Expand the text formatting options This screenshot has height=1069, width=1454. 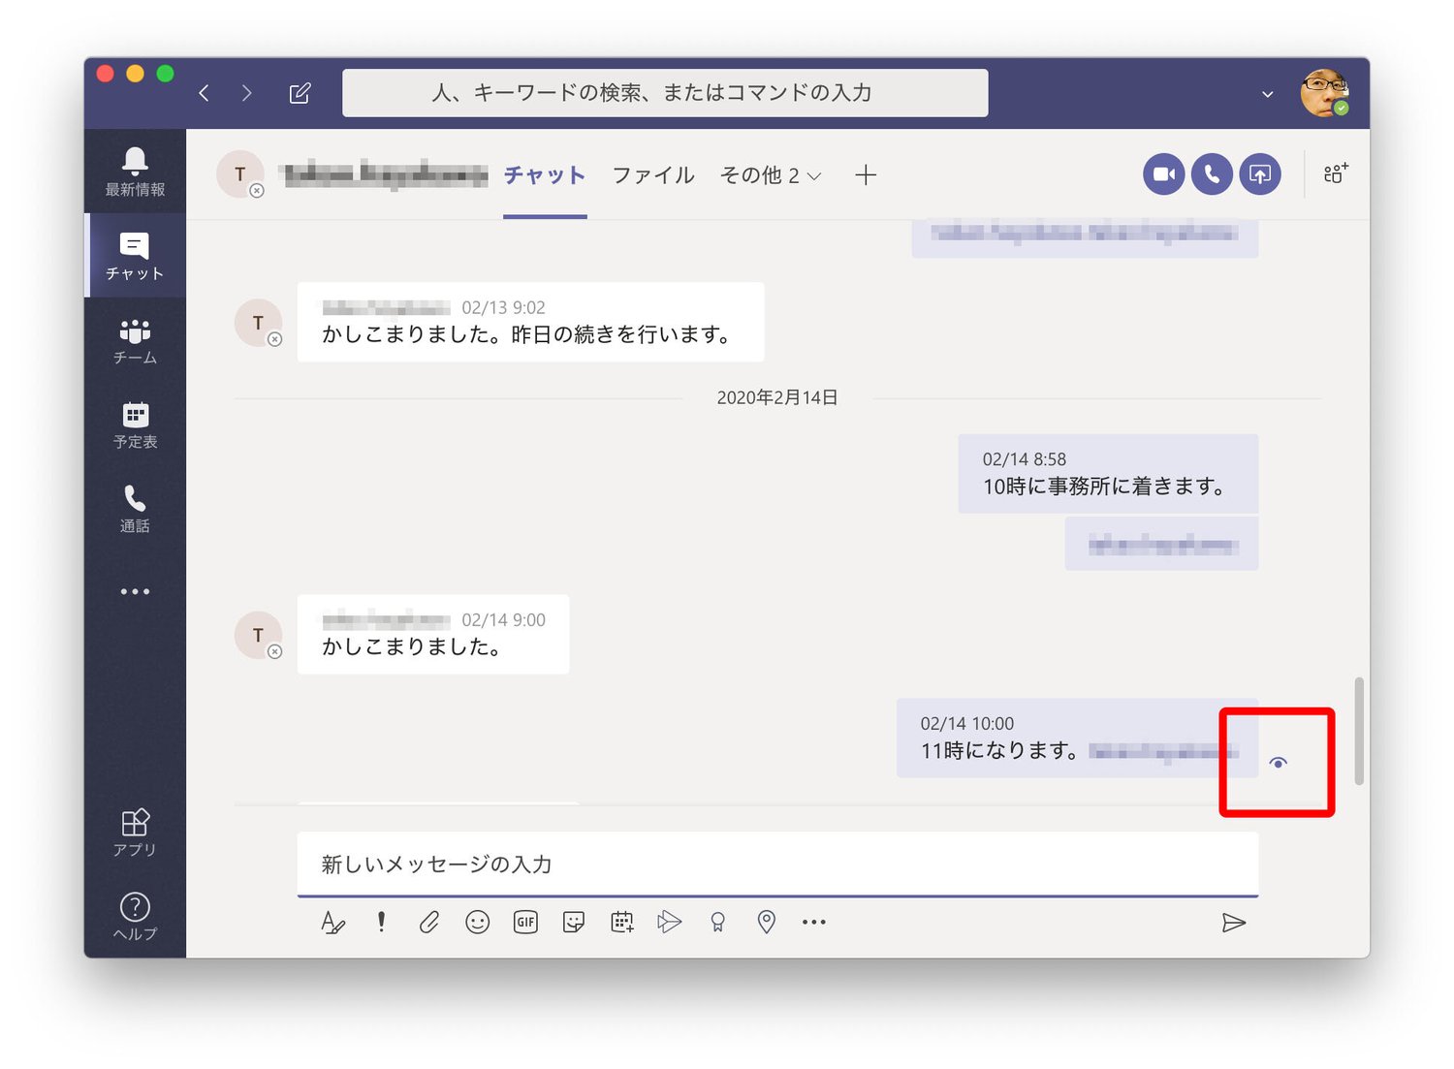pos(332,922)
